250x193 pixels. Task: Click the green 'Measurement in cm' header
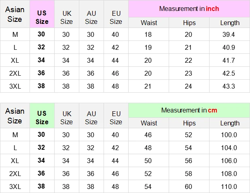(189, 110)
